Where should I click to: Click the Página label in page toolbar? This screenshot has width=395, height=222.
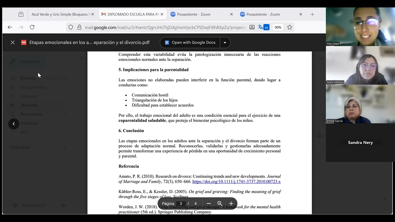168,203
